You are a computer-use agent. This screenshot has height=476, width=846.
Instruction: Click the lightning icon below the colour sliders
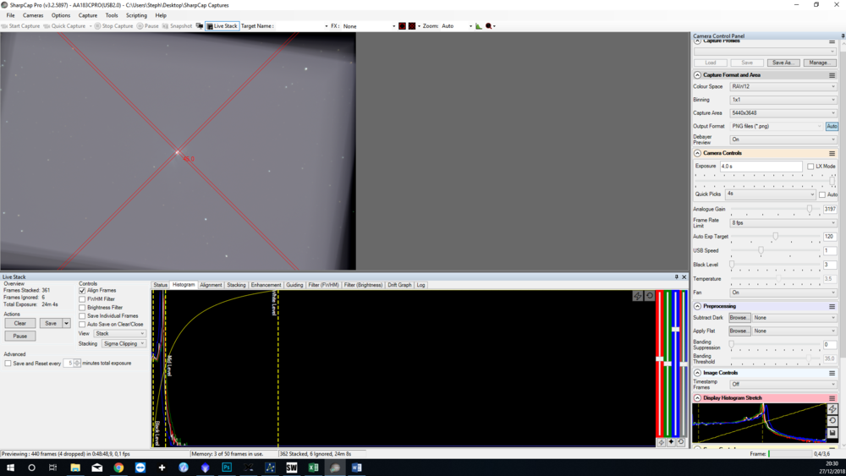[x=661, y=442]
